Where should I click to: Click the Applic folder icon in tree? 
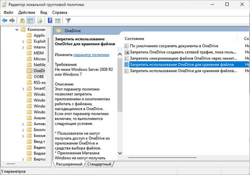(x=29, y=35)
